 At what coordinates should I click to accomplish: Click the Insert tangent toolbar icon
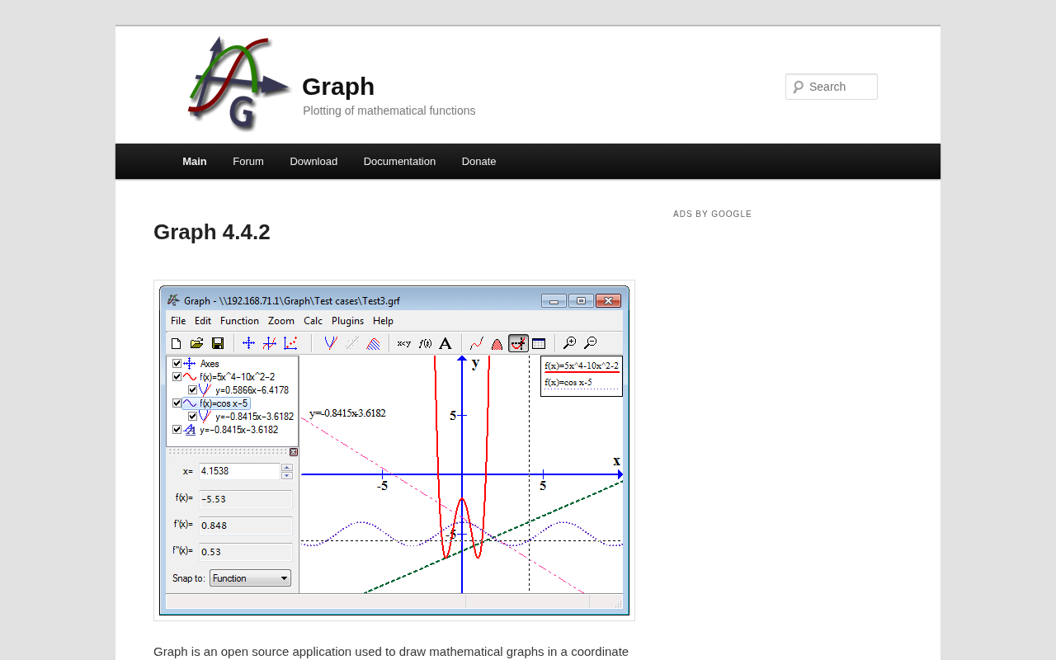tap(331, 343)
